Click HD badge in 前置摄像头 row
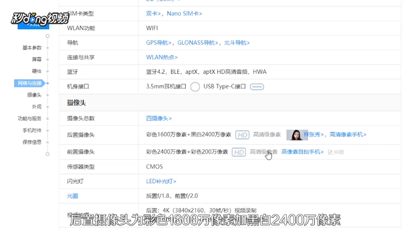This screenshot has width=413, height=230. tap(239, 152)
